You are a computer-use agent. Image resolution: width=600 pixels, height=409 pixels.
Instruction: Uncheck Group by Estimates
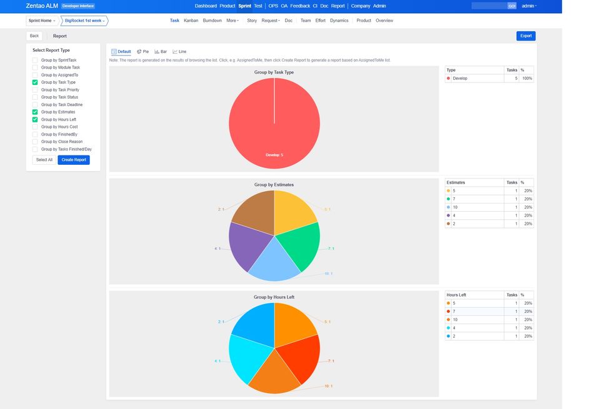point(35,112)
